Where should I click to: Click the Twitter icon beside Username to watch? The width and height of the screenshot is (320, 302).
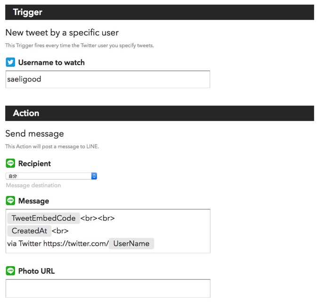click(x=10, y=62)
